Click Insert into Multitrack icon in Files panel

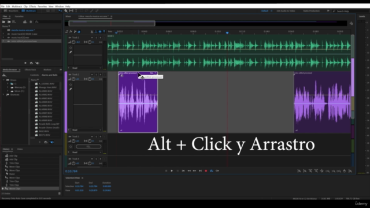25,22
